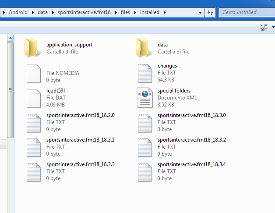Expand the arrow after files breadcrumb
Viewport: 275px width, 213px height.
[x=135, y=12]
